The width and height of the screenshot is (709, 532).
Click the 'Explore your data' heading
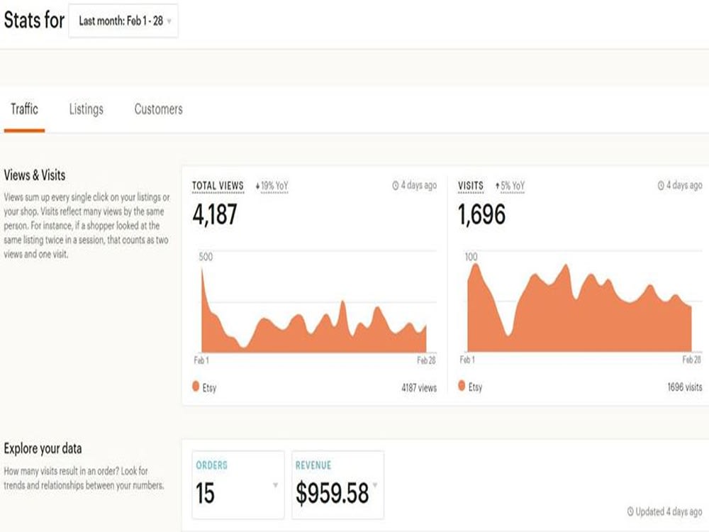(x=43, y=448)
